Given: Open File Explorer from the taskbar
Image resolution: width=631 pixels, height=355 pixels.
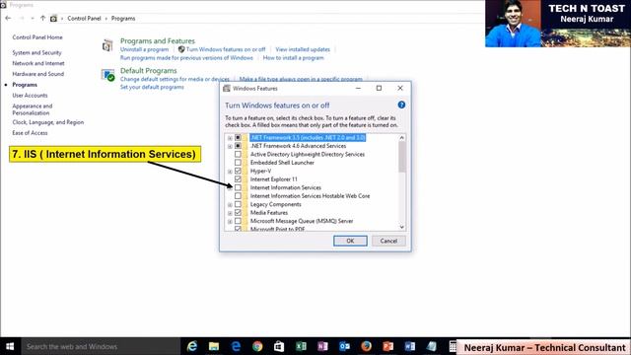Looking at the screenshot, I should click(x=214, y=346).
